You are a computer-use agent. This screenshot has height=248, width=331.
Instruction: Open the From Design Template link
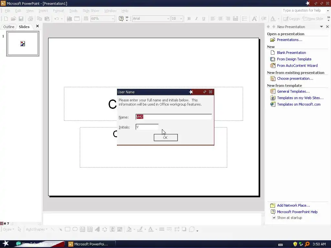[294, 59]
